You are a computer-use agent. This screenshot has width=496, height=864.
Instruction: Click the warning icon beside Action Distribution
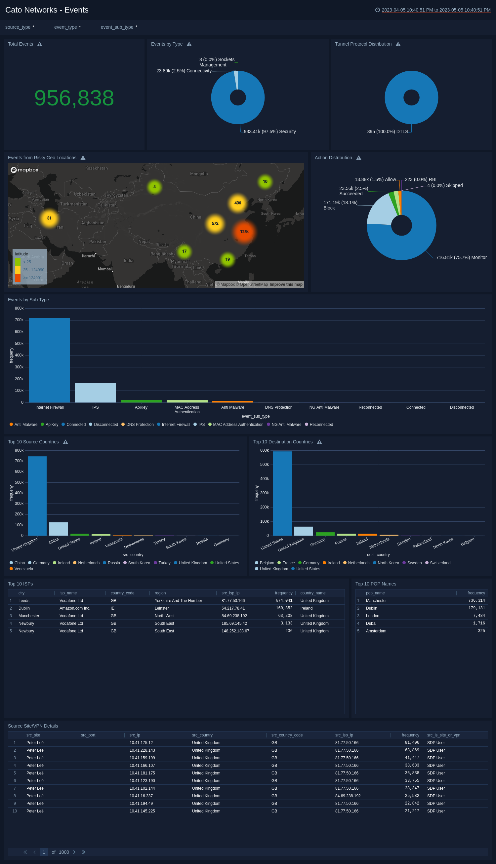click(359, 158)
